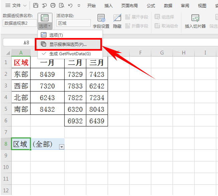This screenshot has height=196, width=218.
Task: Click 折叠字段 collapse field
Action: tap(136, 26)
